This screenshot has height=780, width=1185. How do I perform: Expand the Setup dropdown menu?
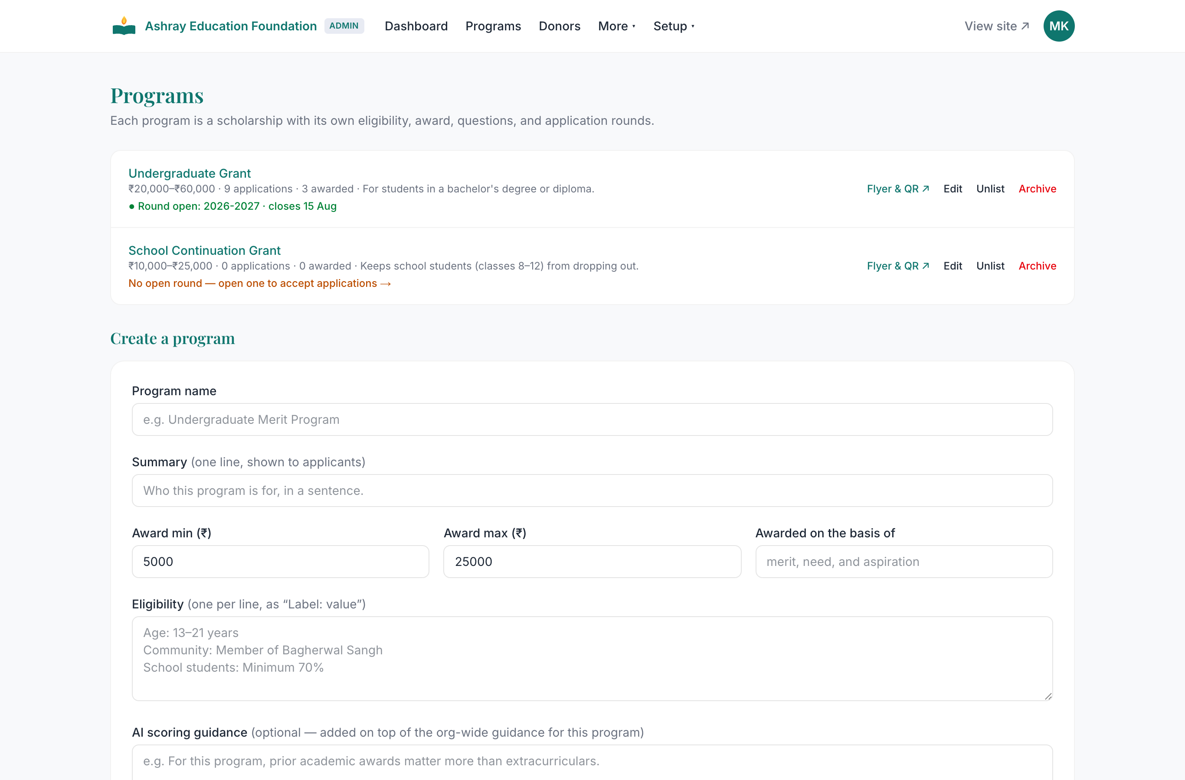point(673,26)
